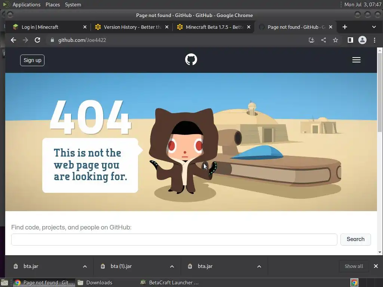This screenshot has height=287, width=383.
Task: Open the Chrome three-dot menu
Action: pyautogui.click(x=374, y=40)
